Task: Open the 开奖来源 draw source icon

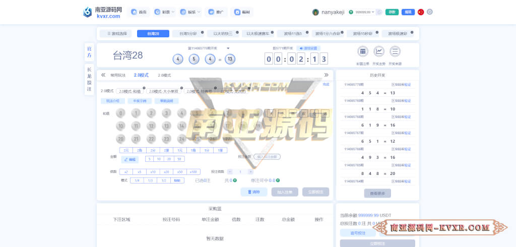Action: coord(395,51)
